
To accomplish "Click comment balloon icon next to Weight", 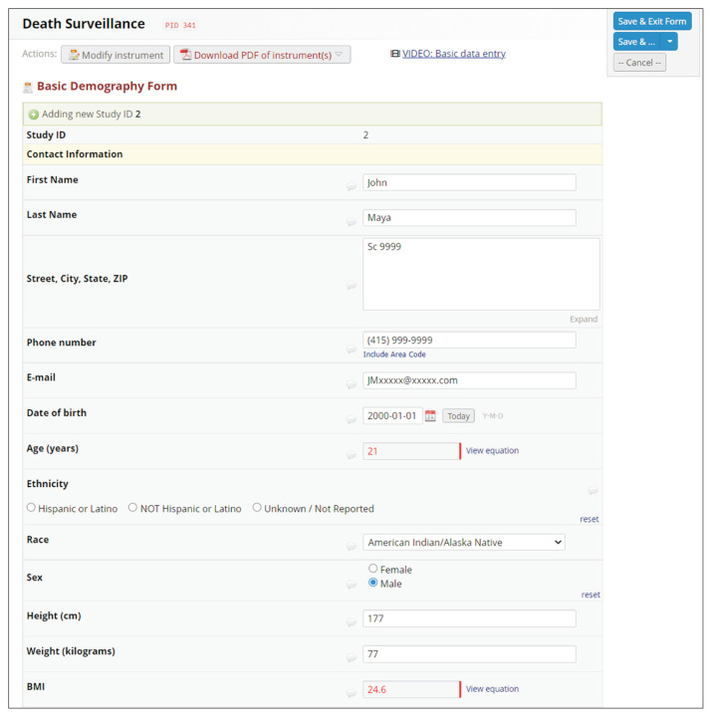I will point(352,658).
